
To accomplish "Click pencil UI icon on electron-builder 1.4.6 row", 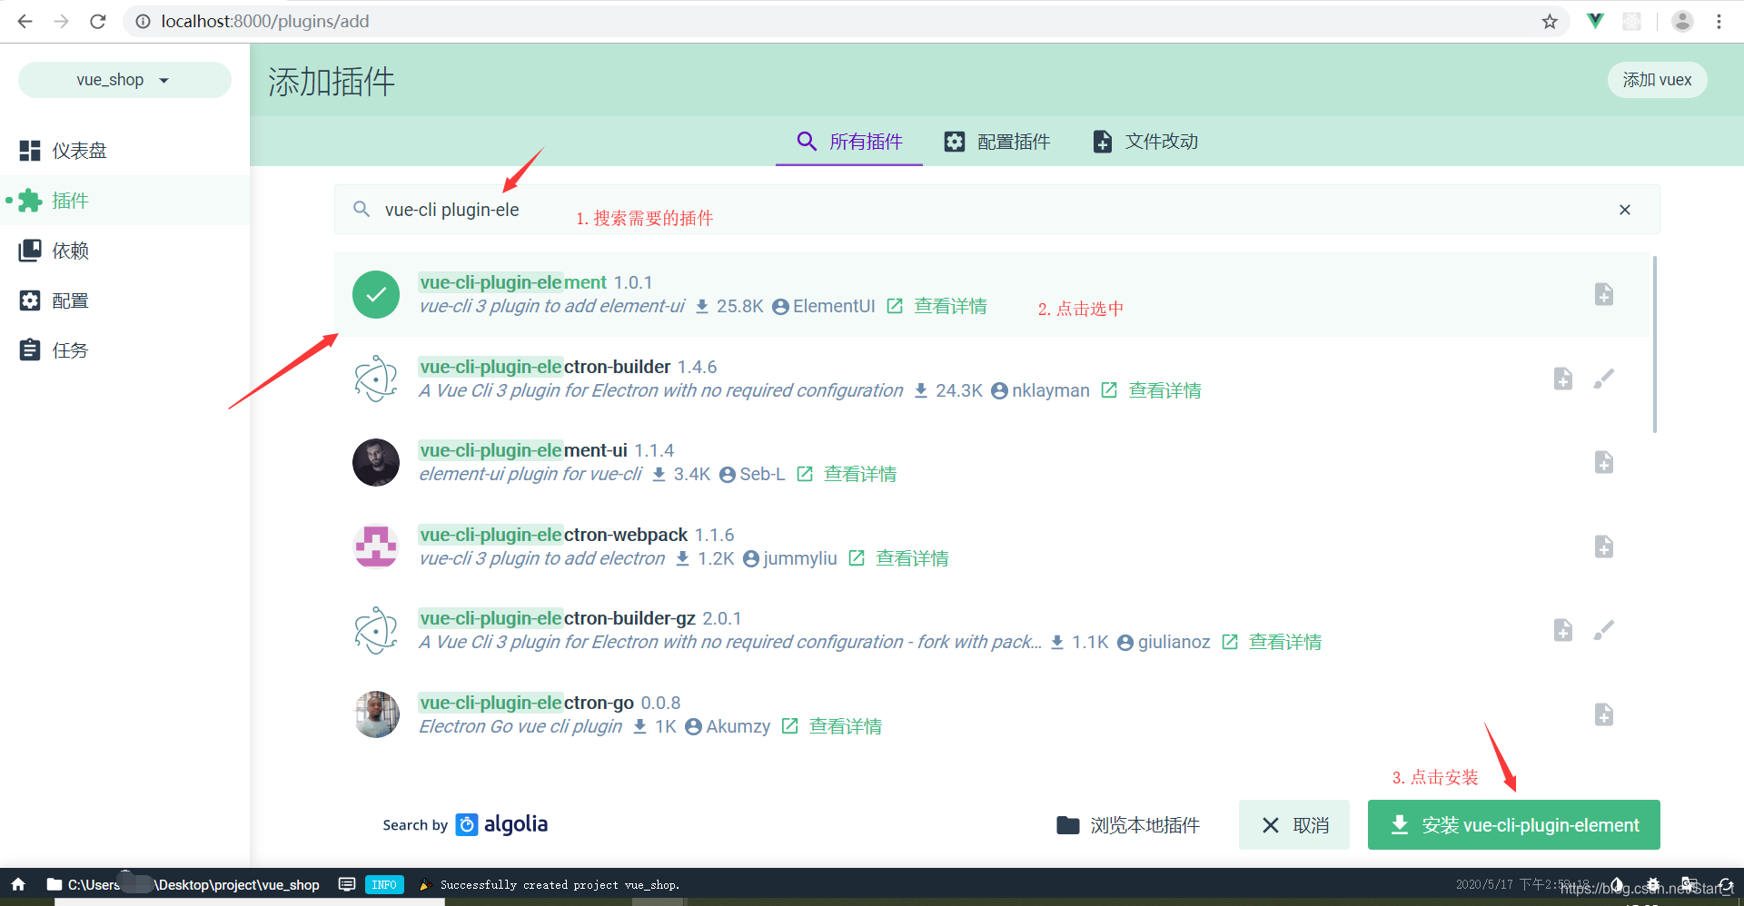I will [1604, 379].
